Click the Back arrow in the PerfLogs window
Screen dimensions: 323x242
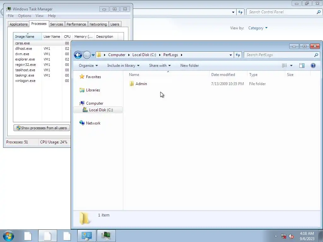tap(78, 55)
